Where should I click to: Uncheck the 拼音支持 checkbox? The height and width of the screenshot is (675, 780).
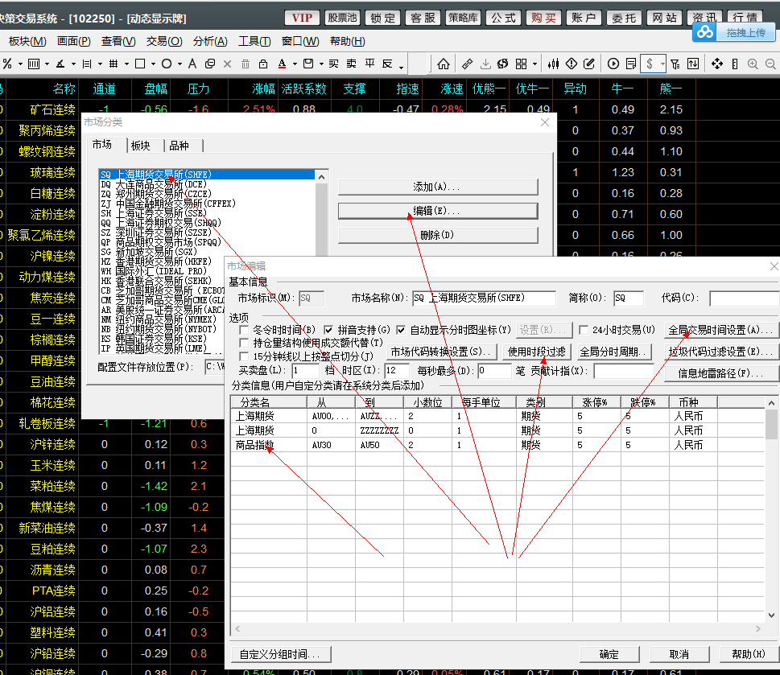click(328, 330)
